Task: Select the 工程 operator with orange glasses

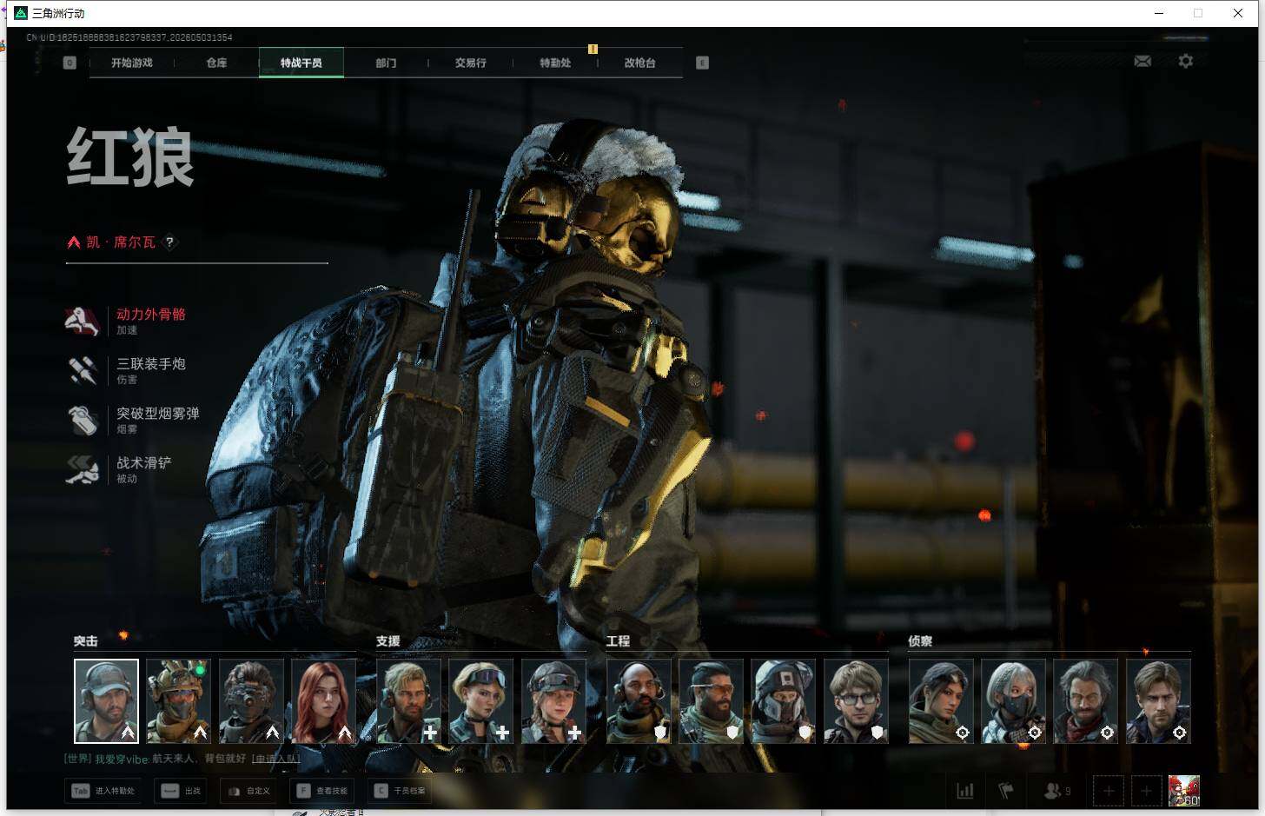Action: pyautogui.click(x=711, y=701)
